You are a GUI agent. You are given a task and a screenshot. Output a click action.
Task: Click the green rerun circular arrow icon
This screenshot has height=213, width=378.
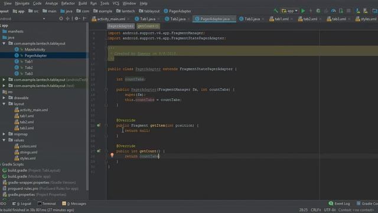pyautogui.click(x=318, y=11)
